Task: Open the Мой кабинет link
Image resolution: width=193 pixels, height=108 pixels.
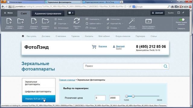Action: [x=104, y=36]
